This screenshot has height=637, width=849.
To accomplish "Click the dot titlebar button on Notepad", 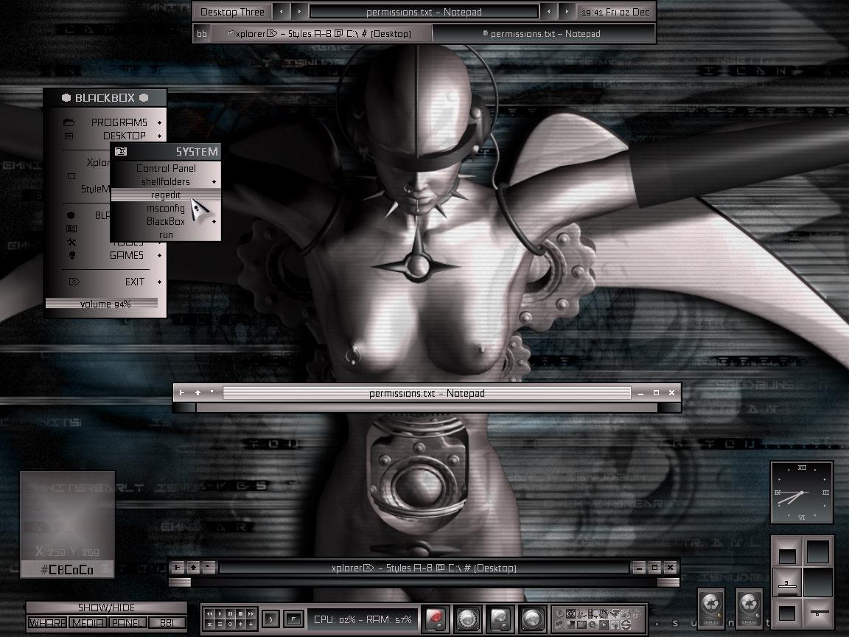I will point(212,393).
